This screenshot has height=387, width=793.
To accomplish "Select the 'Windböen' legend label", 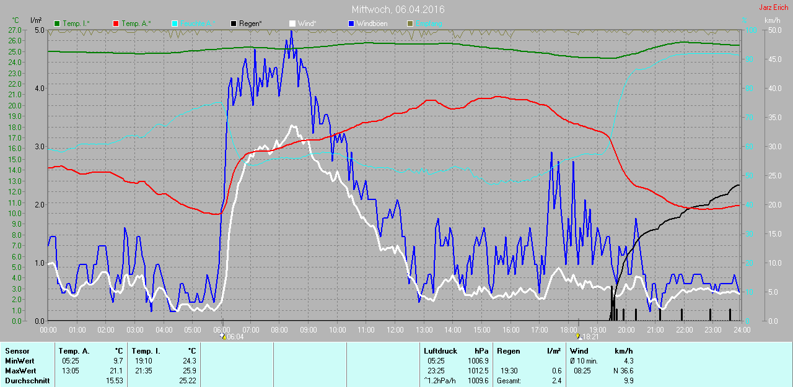I will (372, 24).
